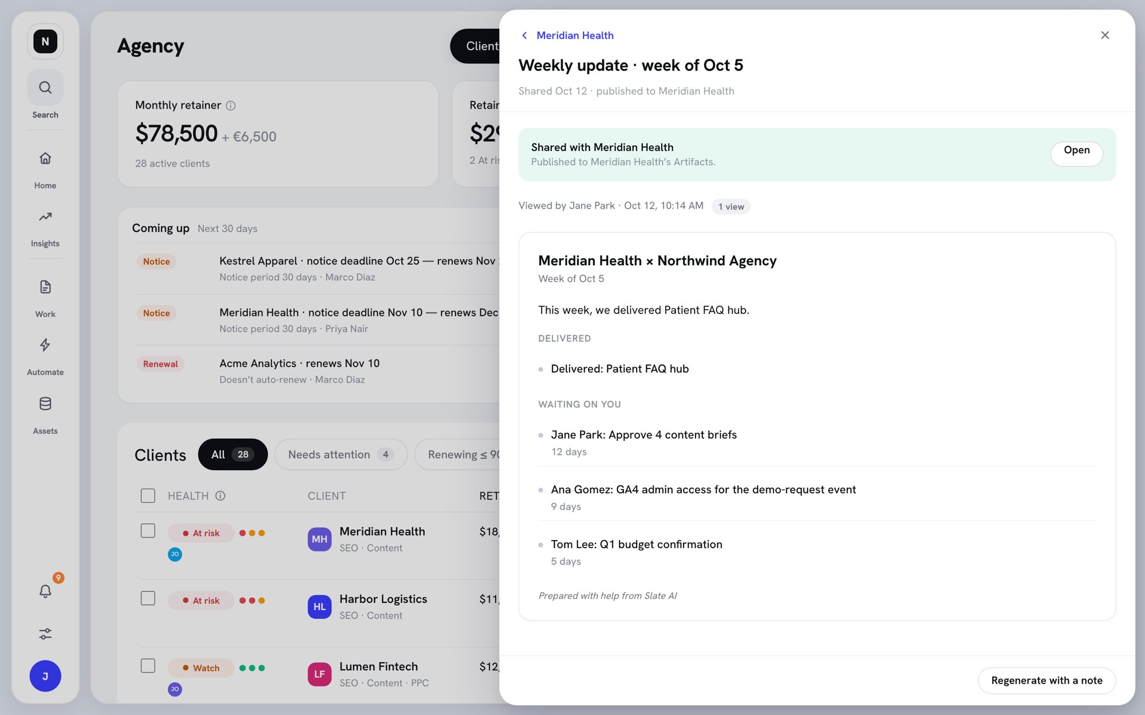Image resolution: width=1145 pixels, height=715 pixels.
Task: Click the HEALTH column info icon
Action: 220,496
